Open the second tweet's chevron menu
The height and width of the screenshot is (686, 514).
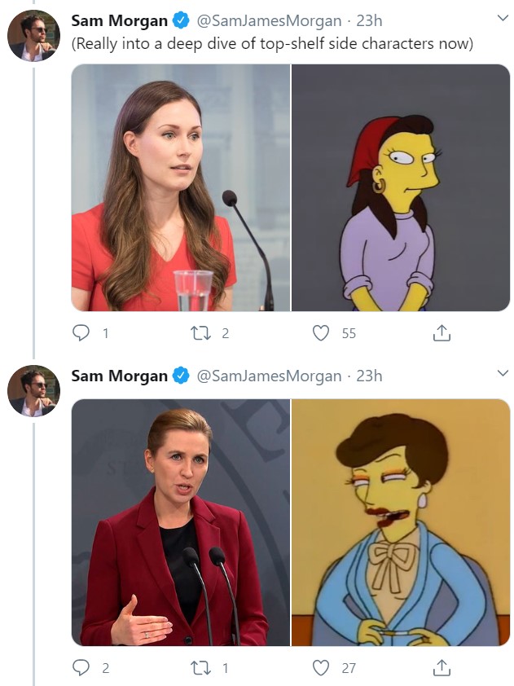click(x=502, y=375)
